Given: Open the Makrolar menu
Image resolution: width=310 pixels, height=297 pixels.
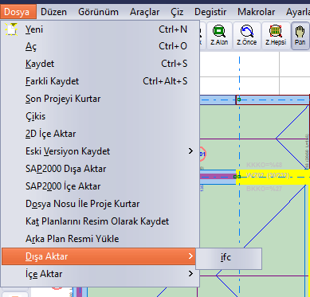Looking at the screenshot, I should point(256,12).
